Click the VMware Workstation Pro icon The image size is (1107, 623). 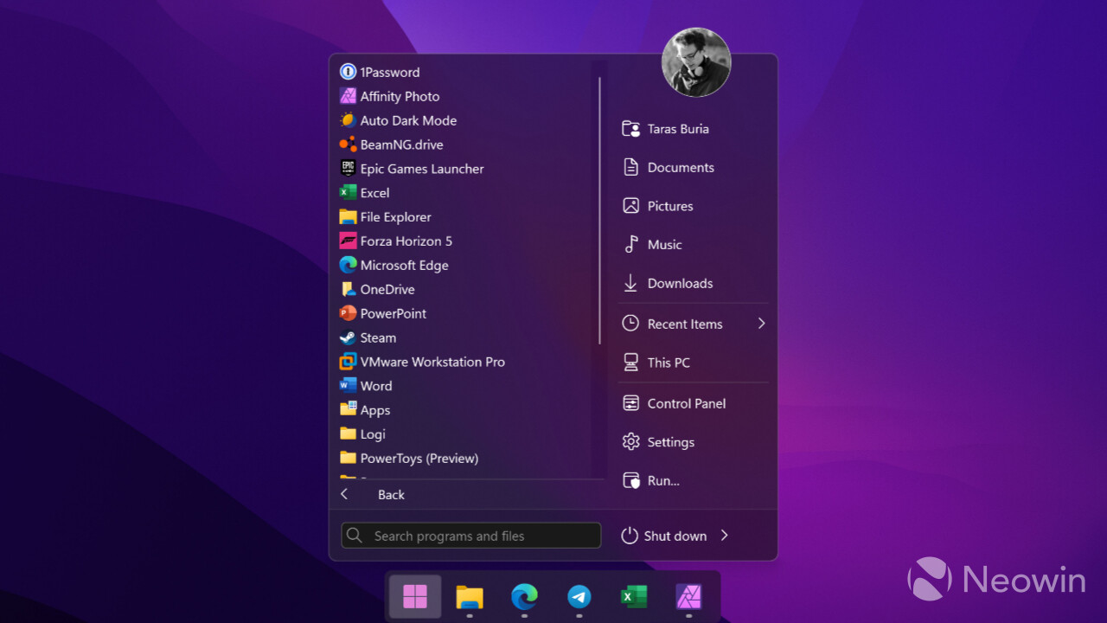point(348,362)
